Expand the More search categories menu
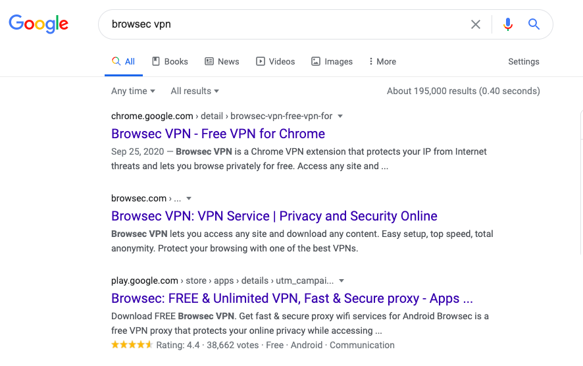This screenshot has height=366, width=583. (x=382, y=61)
